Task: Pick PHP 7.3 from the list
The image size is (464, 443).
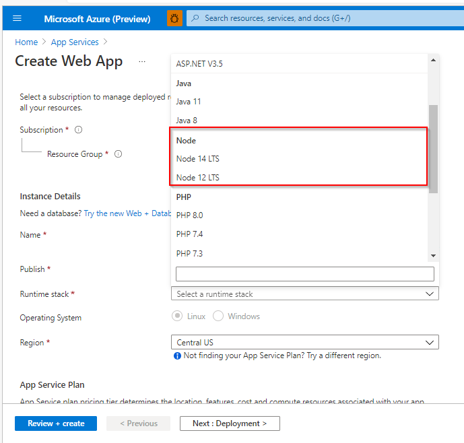Action: tap(300, 254)
